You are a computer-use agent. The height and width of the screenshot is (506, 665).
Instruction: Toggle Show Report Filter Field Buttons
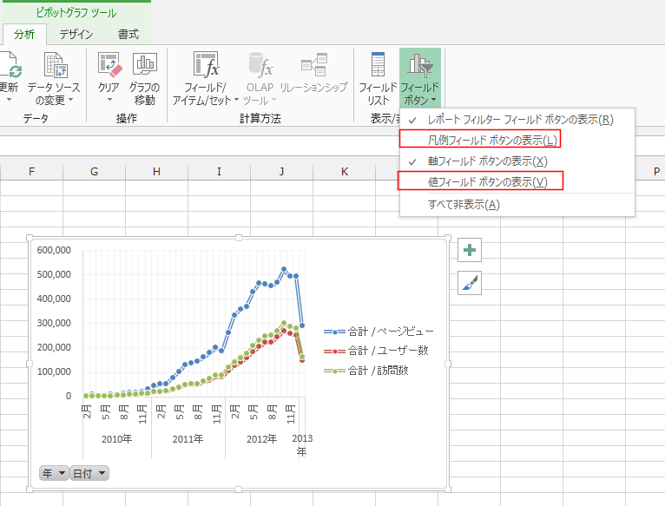(x=517, y=120)
